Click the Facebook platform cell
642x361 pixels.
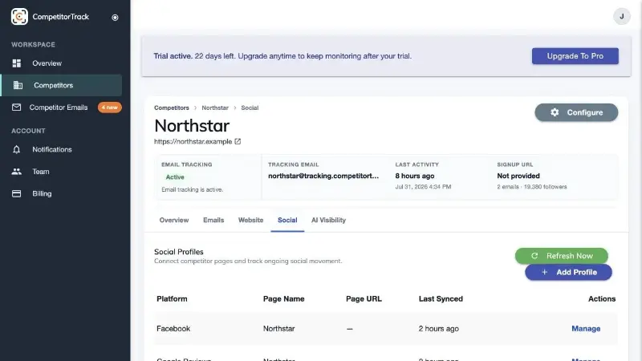pos(173,329)
